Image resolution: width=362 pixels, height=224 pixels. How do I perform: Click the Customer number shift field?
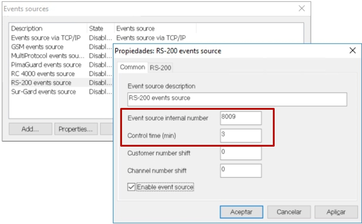pos(240,153)
